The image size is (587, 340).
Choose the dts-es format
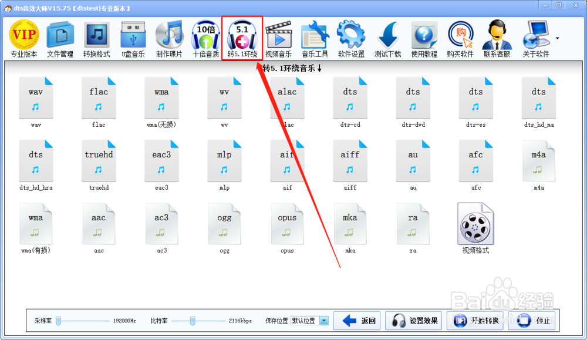(x=476, y=103)
